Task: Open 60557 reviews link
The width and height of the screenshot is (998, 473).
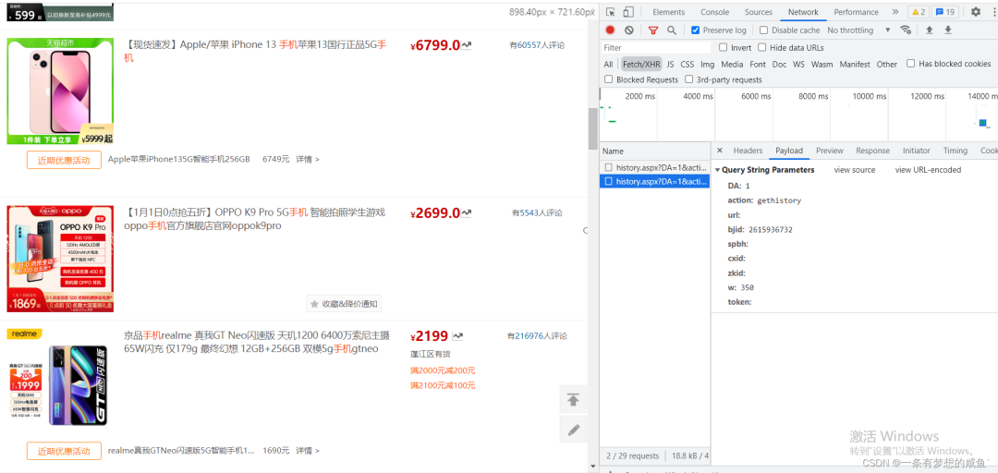Action: (x=529, y=45)
